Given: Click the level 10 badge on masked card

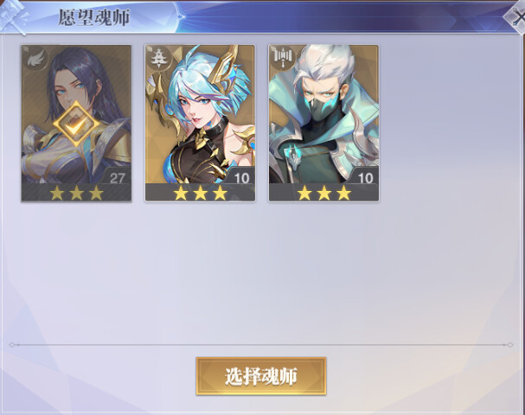Looking at the screenshot, I should click(365, 178).
